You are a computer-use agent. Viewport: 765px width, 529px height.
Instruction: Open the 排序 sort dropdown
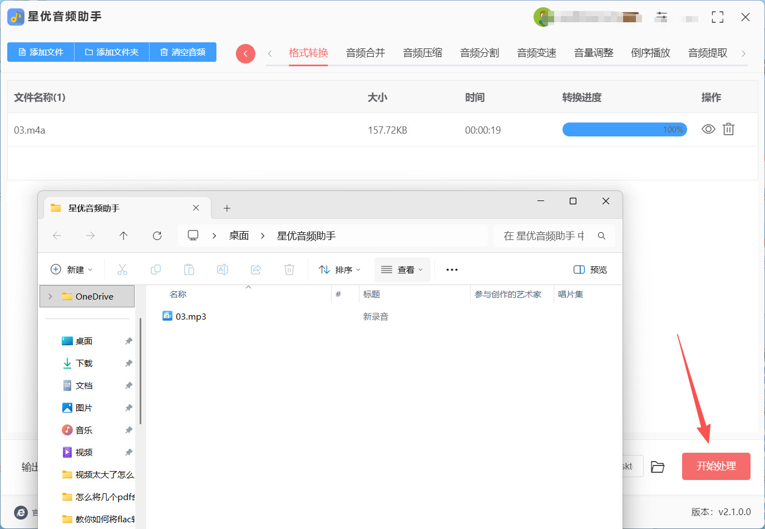pyautogui.click(x=340, y=270)
